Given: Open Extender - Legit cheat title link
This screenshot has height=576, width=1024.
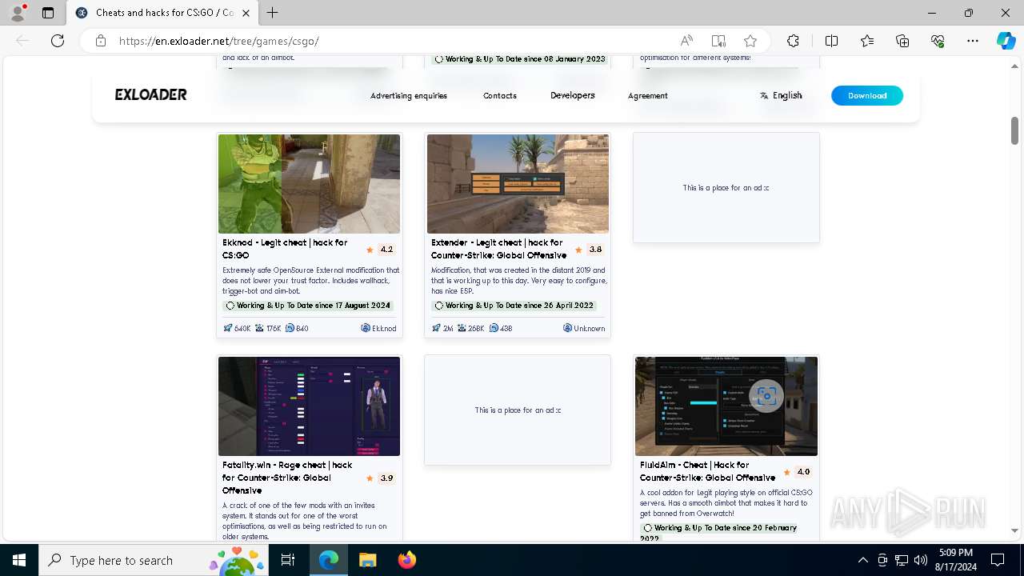Looking at the screenshot, I should click(499, 249).
